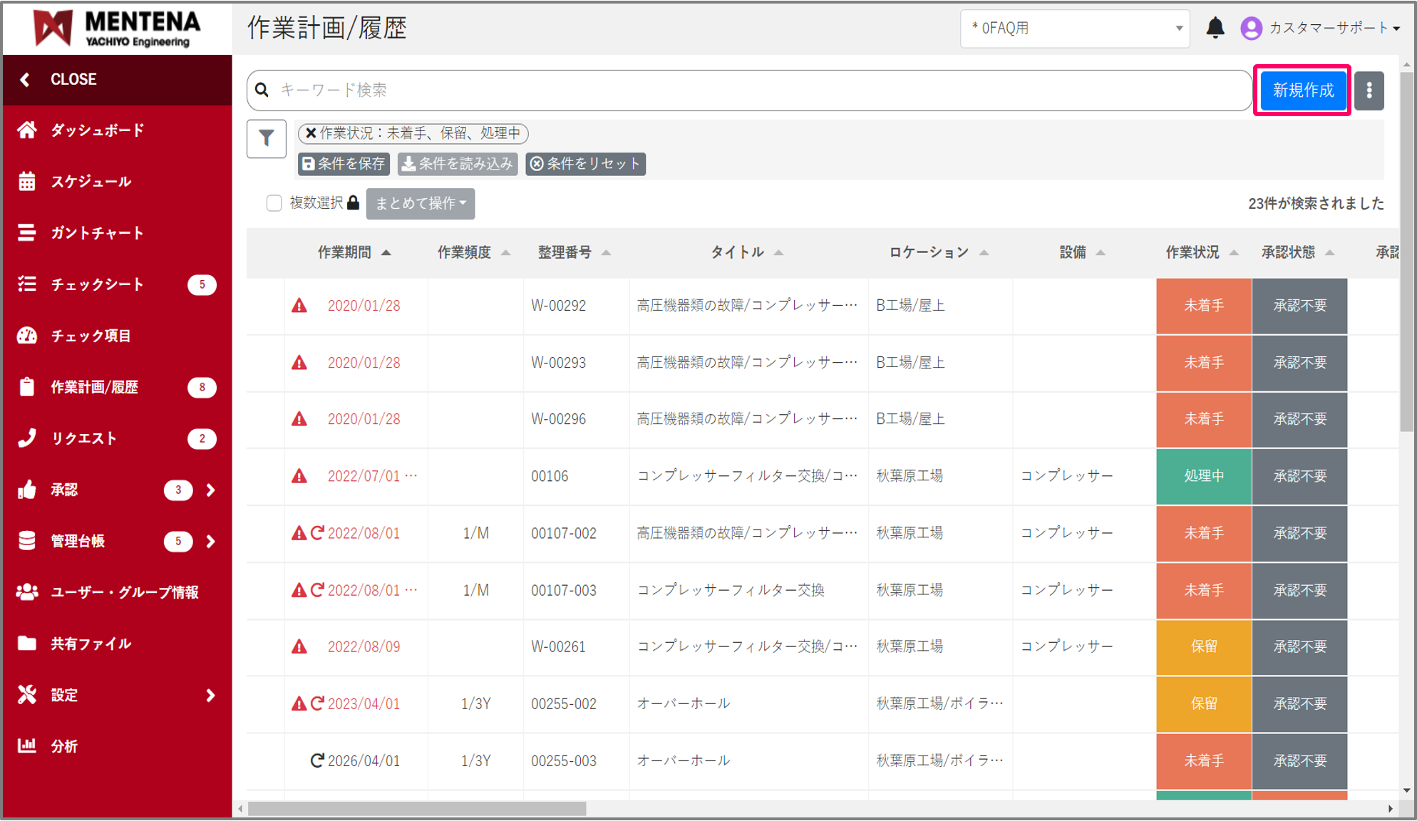This screenshot has height=821, width=1417.
Task: Click 条件をリセット to clear filters
Action: (585, 164)
